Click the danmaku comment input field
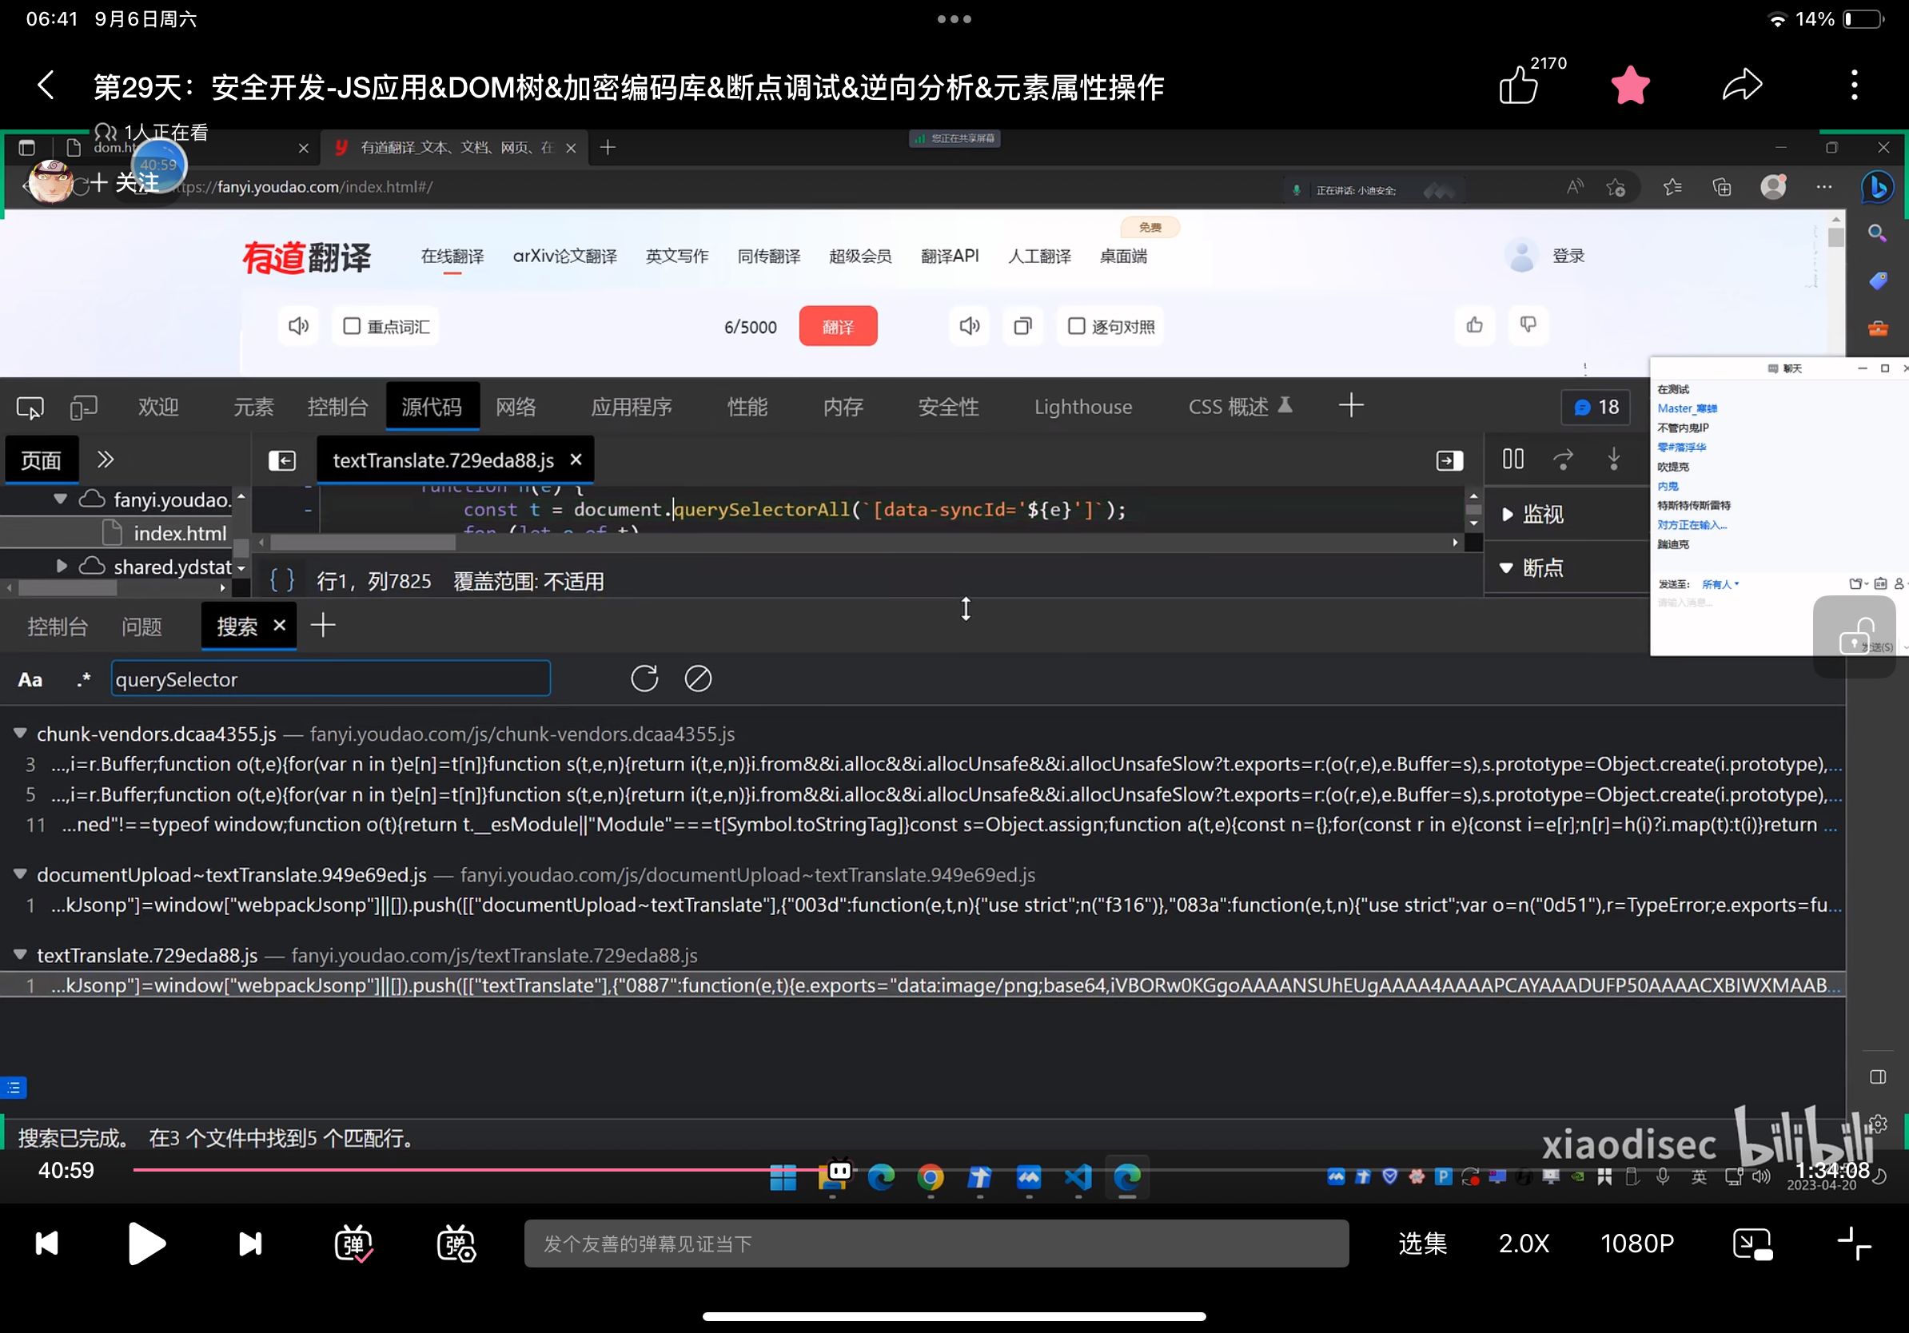This screenshot has width=1909, height=1333. (x=936, y=1243)
